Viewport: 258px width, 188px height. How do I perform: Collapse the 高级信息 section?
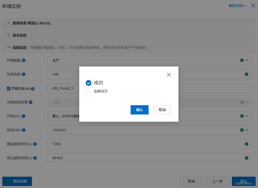coord(9,47)
